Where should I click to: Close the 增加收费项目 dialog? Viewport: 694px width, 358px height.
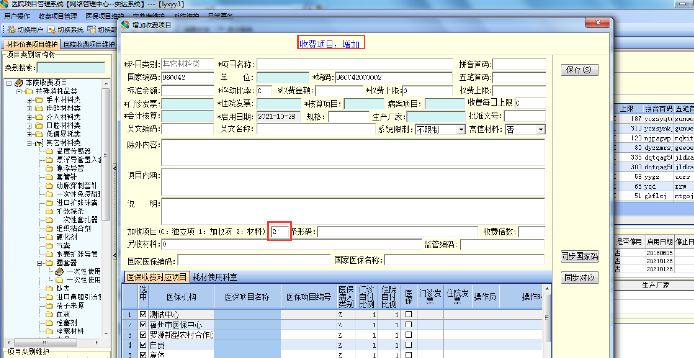[x=597, y=22]
